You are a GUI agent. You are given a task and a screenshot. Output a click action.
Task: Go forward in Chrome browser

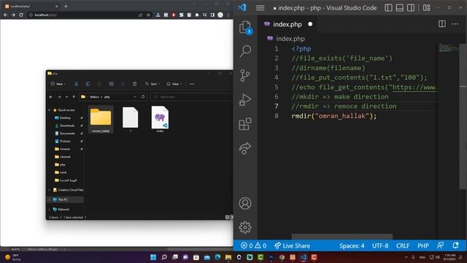click(13, 15)
